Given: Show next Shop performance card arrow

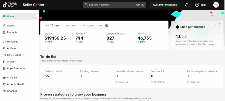Looking at the screenshot, I should [x=220, y=24].
